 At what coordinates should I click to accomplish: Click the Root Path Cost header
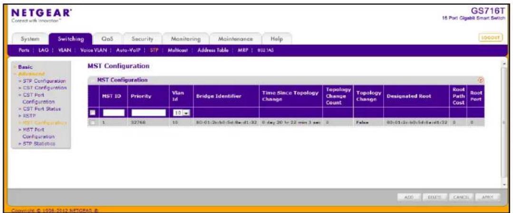(x=458, y=97)
